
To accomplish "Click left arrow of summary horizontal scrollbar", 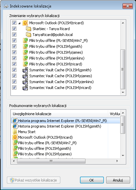I will pos(14,161).
